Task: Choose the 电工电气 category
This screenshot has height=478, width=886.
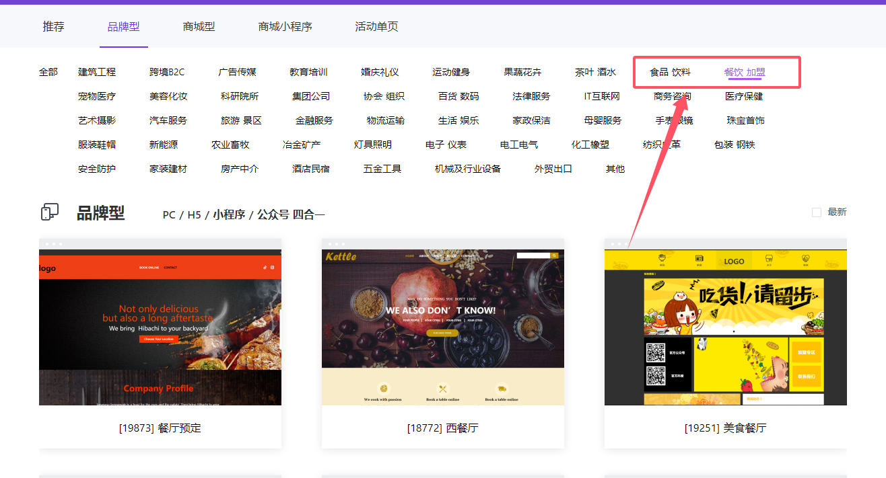Action: pyautogui.click(x=519, y=145)
